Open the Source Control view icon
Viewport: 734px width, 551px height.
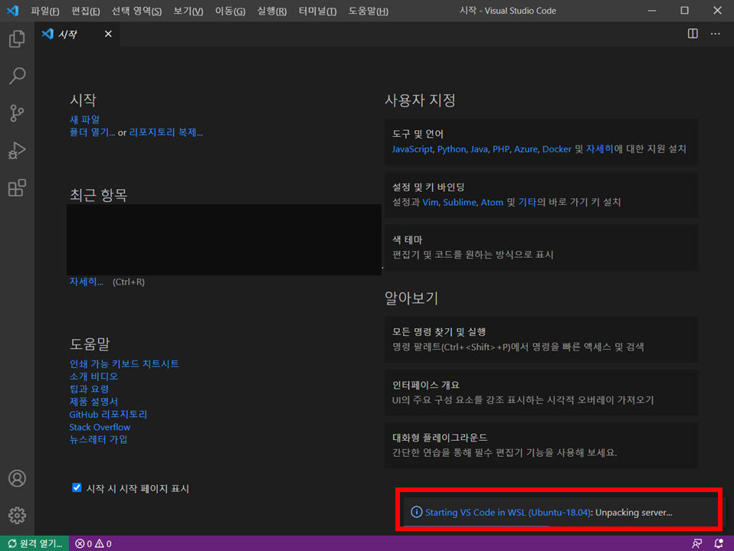coord(17,113)
